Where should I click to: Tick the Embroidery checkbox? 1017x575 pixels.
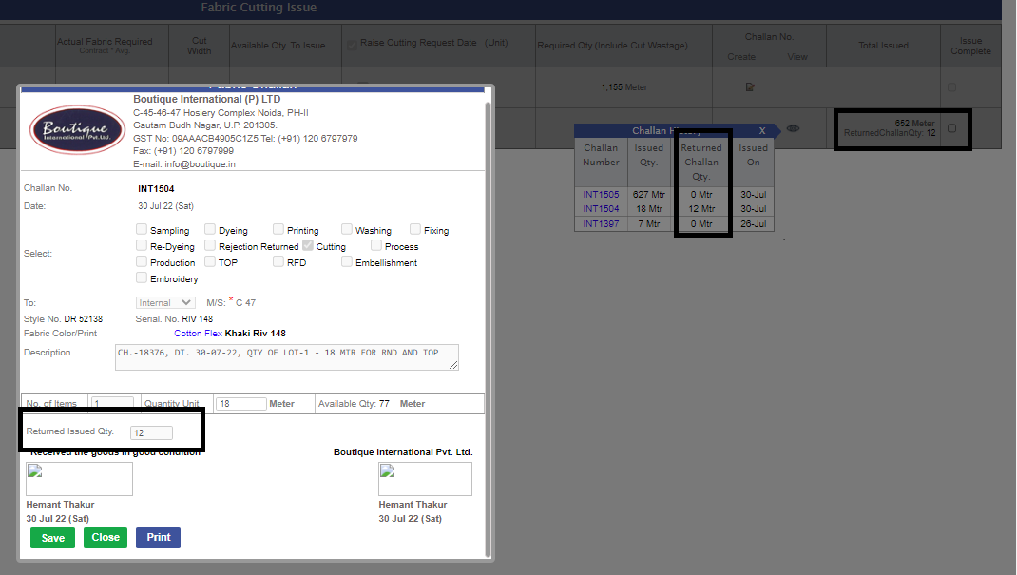coord(142,278)
